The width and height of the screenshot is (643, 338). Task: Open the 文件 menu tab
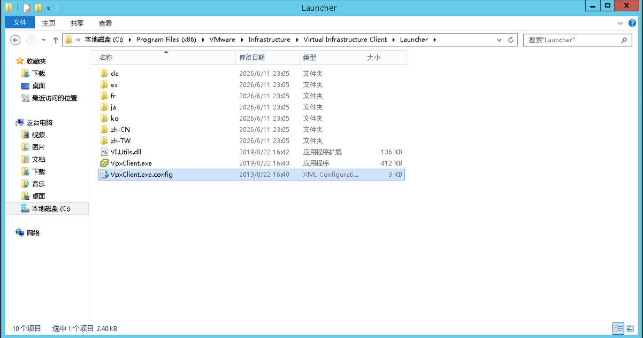(x=20, y=22)
